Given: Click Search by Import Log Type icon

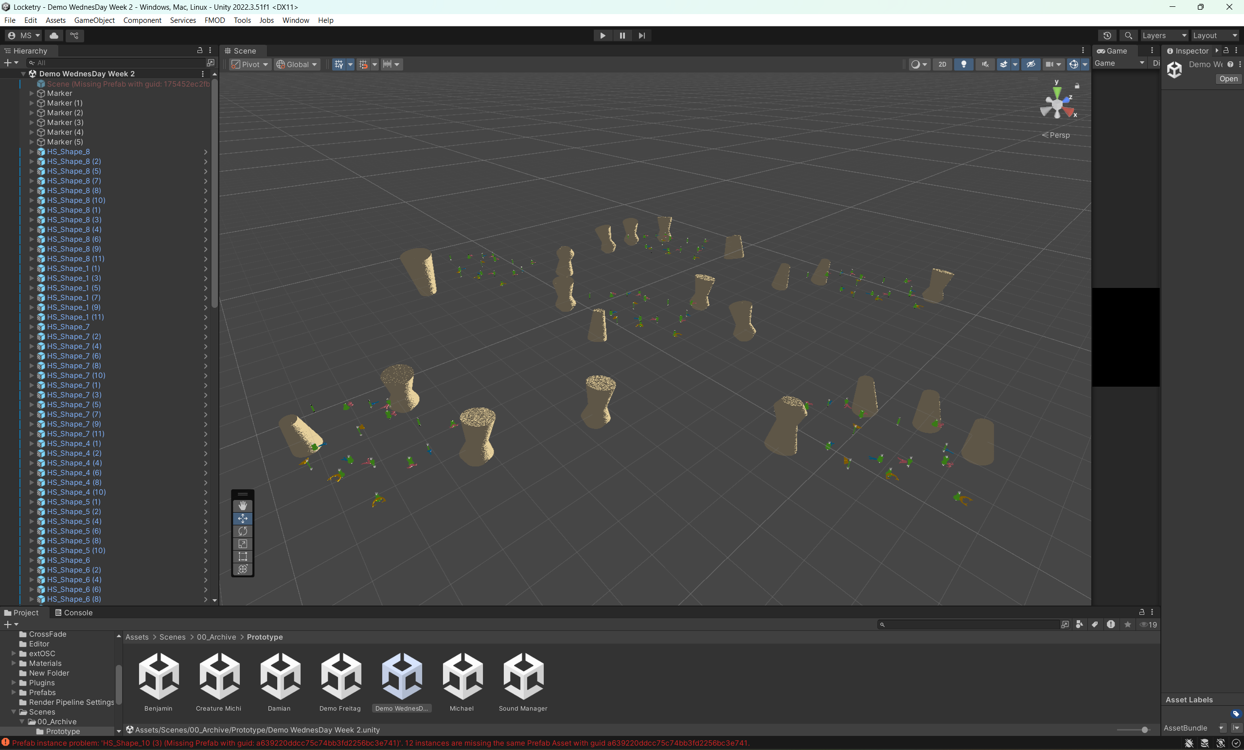Looking at the screenshot, I should 1111,625.
